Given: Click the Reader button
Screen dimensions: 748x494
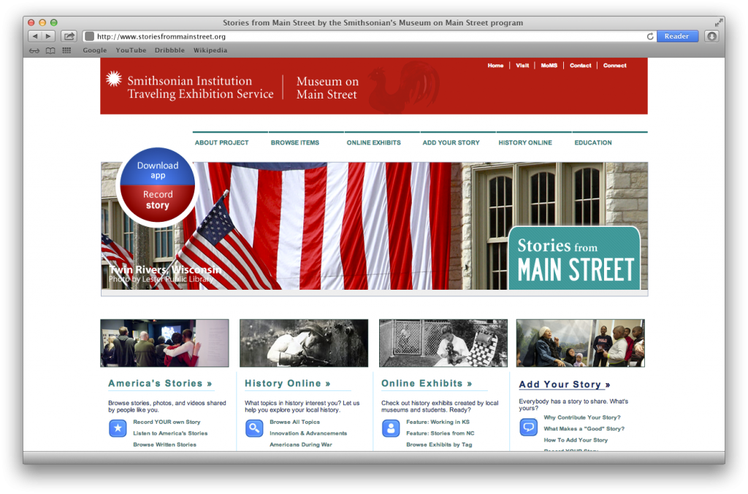Looking at the screenshot, I should pos(677,36).
